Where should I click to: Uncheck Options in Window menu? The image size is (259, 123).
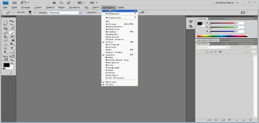pyautogui.click(x=119, y=82)
